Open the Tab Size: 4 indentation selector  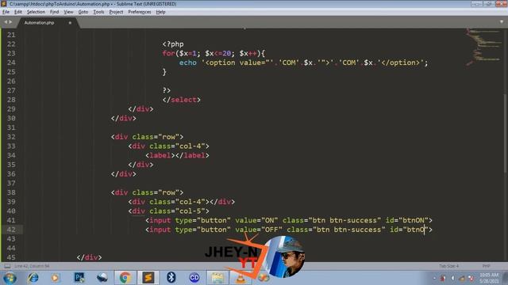tap(448, 266)
